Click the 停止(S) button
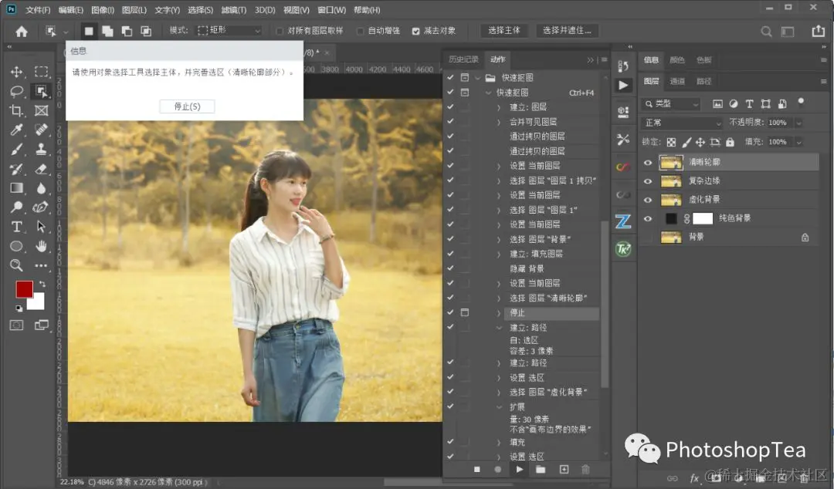 click(187, 106)
